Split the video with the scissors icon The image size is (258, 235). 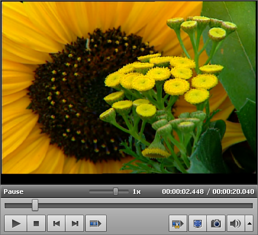click(x=178, y=223)
